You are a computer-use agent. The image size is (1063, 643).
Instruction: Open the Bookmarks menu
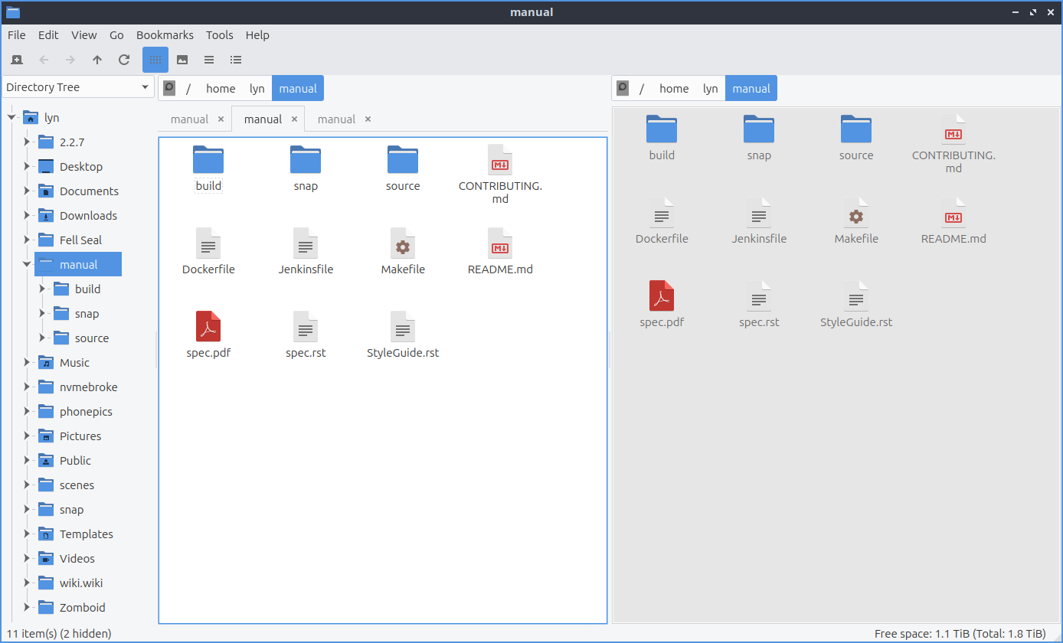click(x=165, y=35)
